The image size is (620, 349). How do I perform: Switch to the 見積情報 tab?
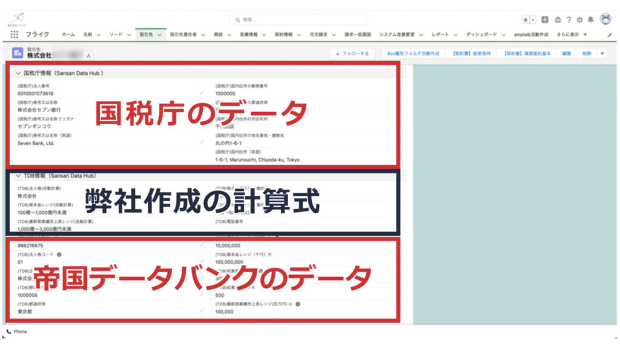click(248, 35)
